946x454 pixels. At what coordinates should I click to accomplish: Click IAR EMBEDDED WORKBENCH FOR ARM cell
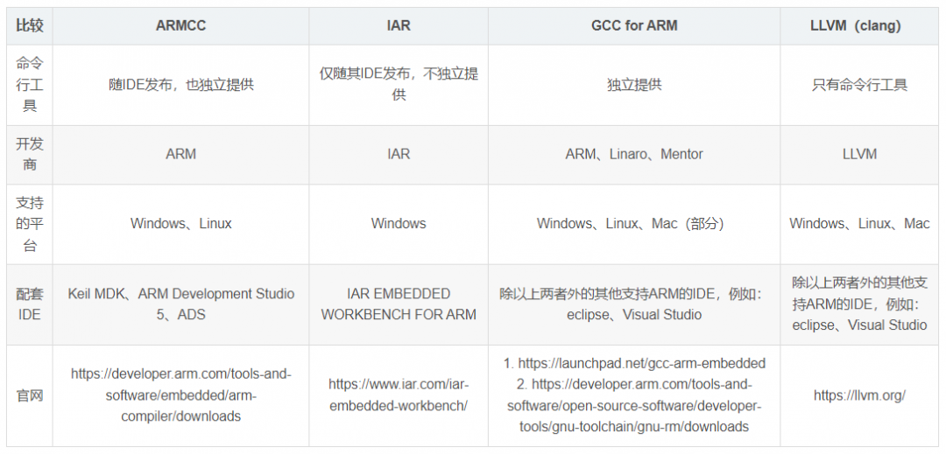(x=399, y=304)
